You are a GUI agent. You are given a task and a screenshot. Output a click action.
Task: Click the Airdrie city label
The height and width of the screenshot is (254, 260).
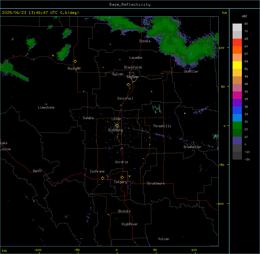tap(122, 162)
